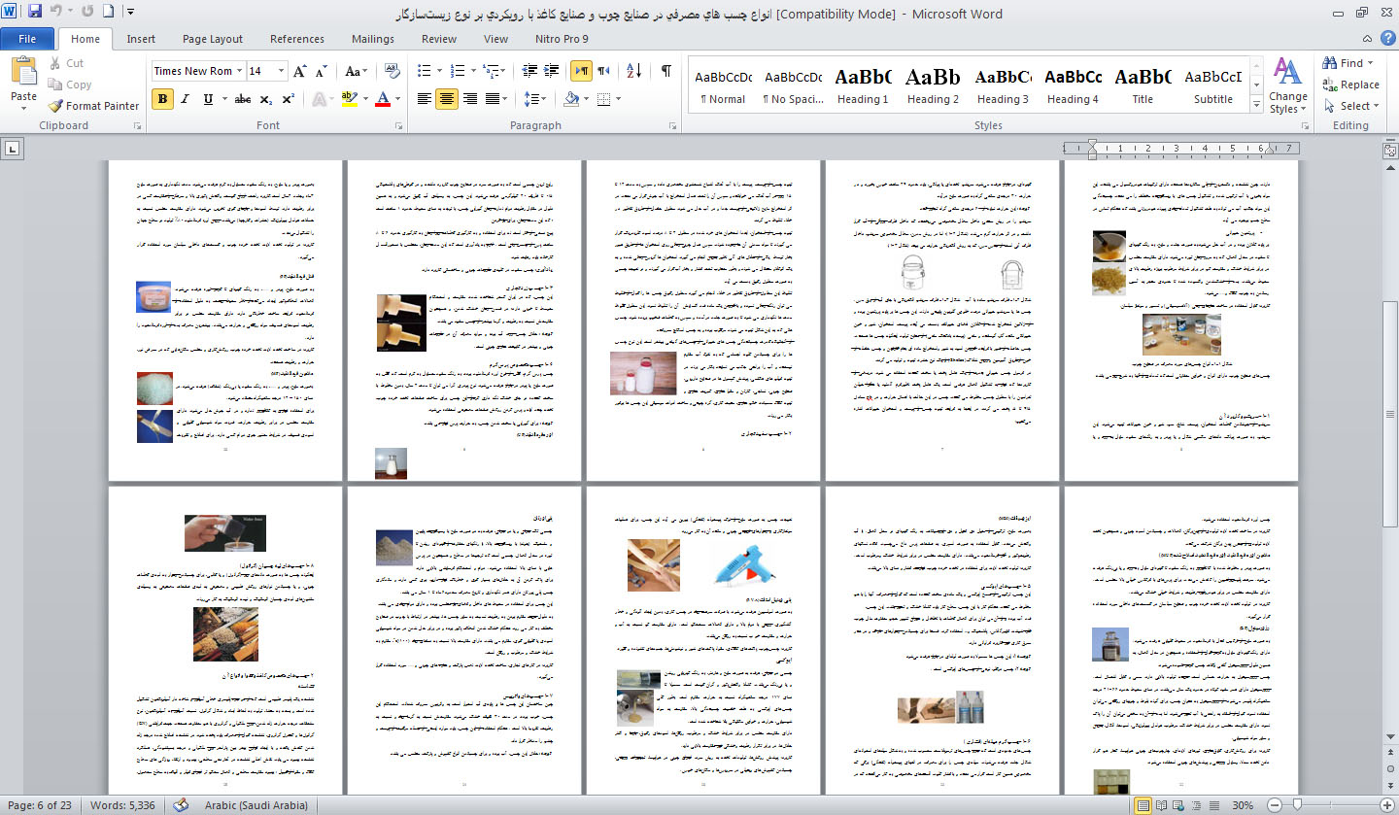Viewport: 1399px width, 815px height.
Task: Open the line spacing dropdown
Action: [533, 99]
